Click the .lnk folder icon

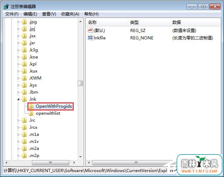tap(24, 99)
